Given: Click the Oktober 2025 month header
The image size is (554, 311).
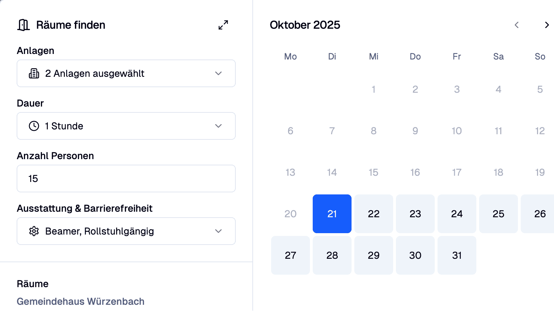Looking at the screenshot, I should [x=305, y=25].
